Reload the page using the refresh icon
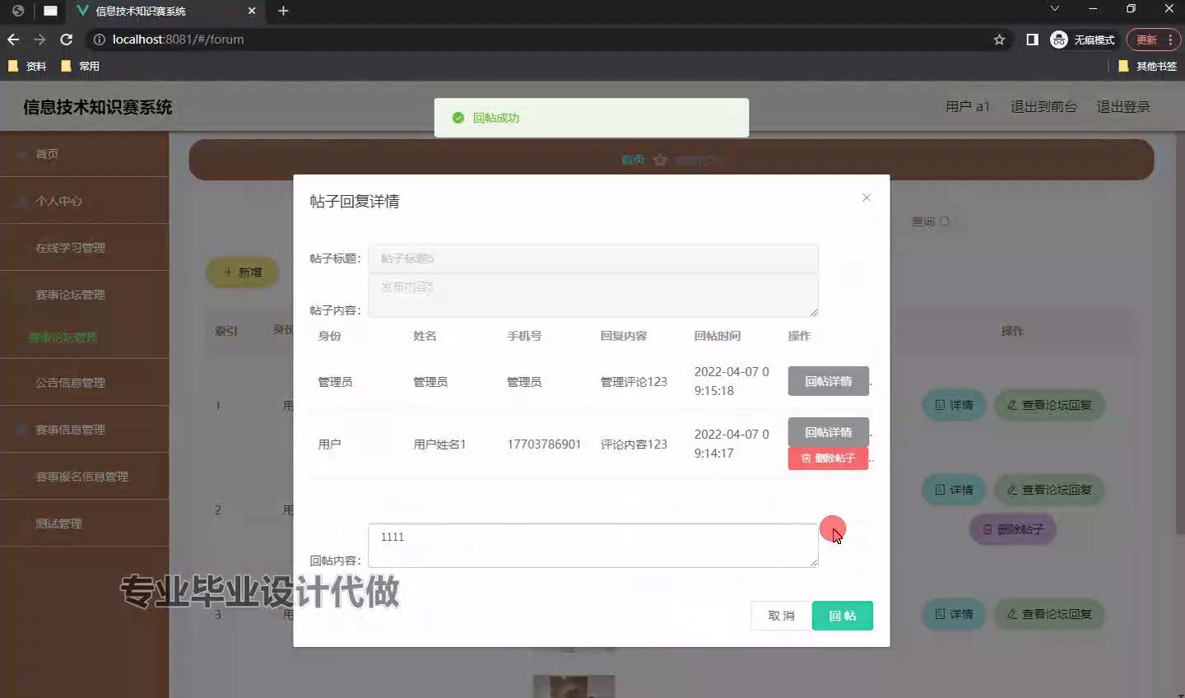The image size is (1185, 698). point(67,40)
